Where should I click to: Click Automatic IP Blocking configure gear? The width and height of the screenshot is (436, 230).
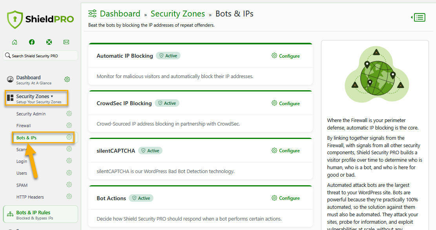pyautogui.click(x=274, y=55)
